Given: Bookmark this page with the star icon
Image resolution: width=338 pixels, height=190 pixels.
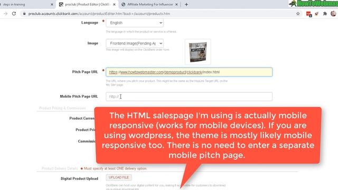Looking at the screenshot, I should tap(298, 14).
